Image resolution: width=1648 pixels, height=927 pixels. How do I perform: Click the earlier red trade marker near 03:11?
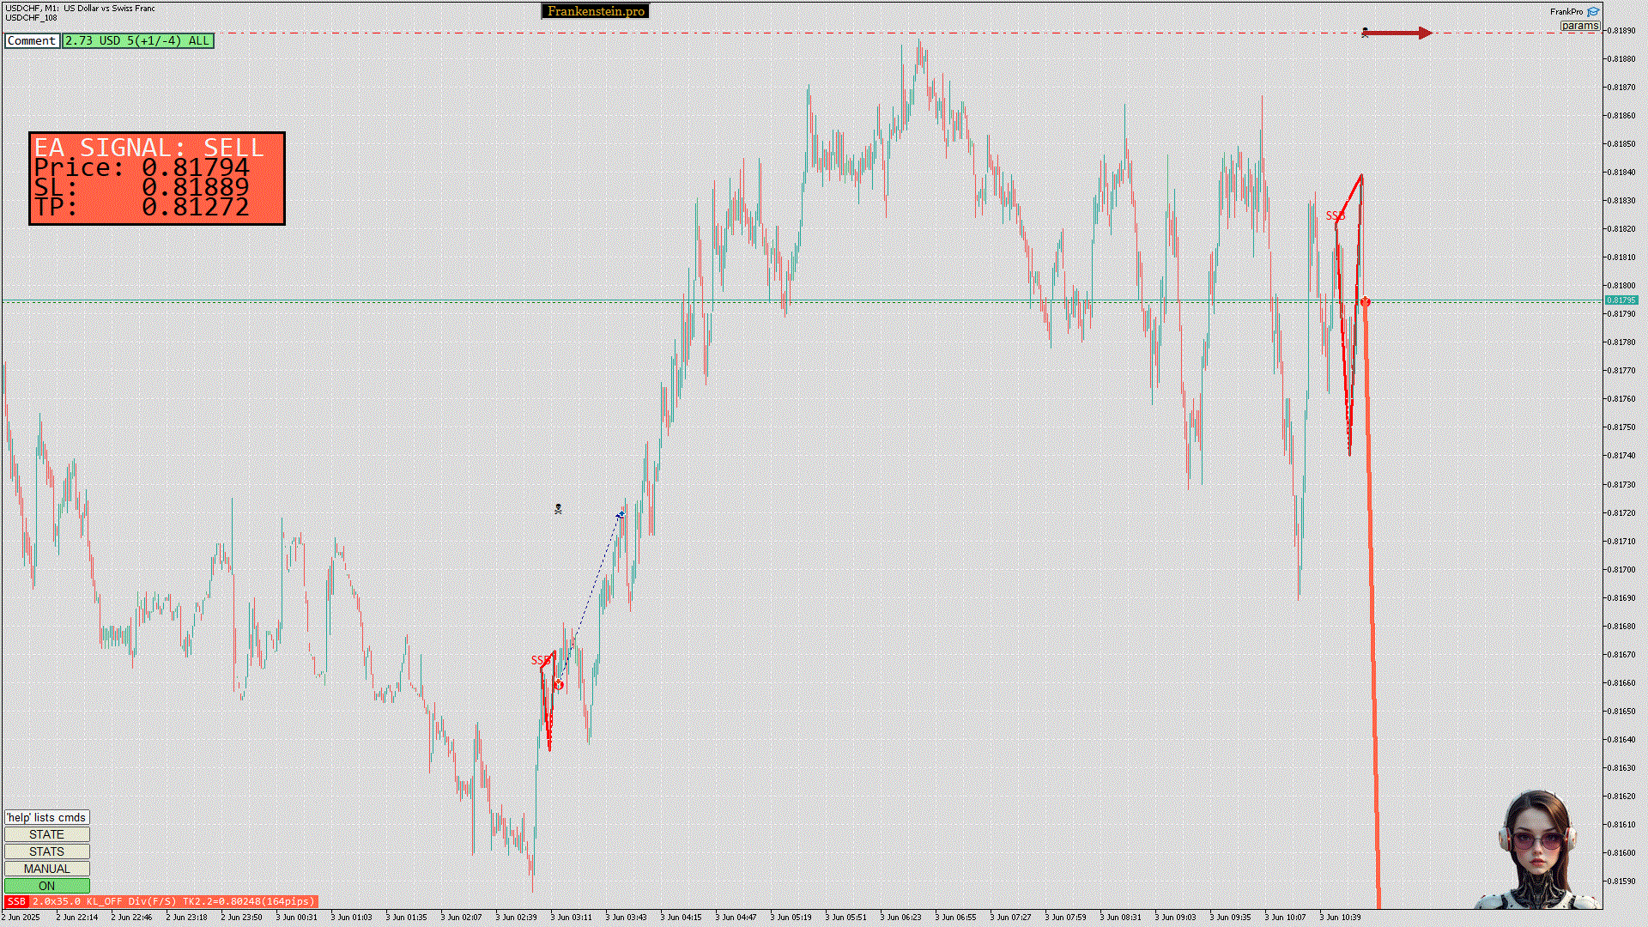click(x=559, y=684)
